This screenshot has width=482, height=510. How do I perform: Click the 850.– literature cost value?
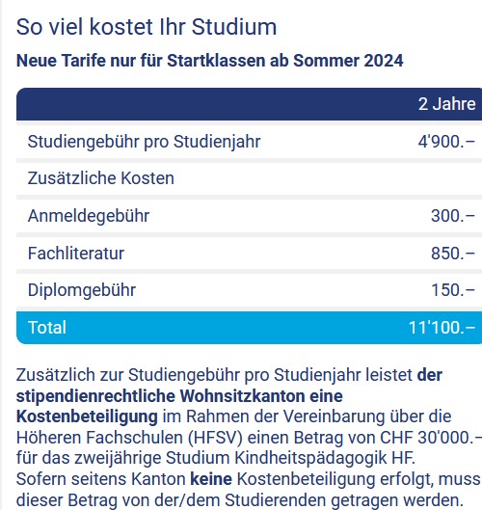click(453, 253)
